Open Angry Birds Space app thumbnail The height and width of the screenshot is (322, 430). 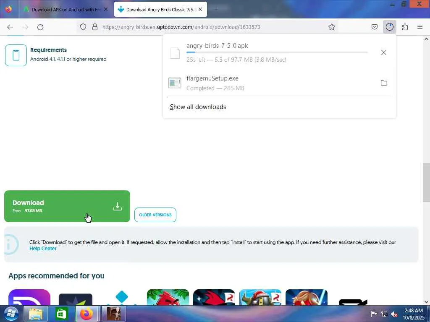[214, 297]
